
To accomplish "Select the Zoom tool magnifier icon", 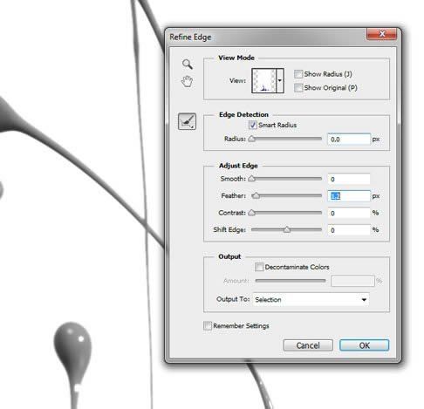I will click(x=188, y=65).
